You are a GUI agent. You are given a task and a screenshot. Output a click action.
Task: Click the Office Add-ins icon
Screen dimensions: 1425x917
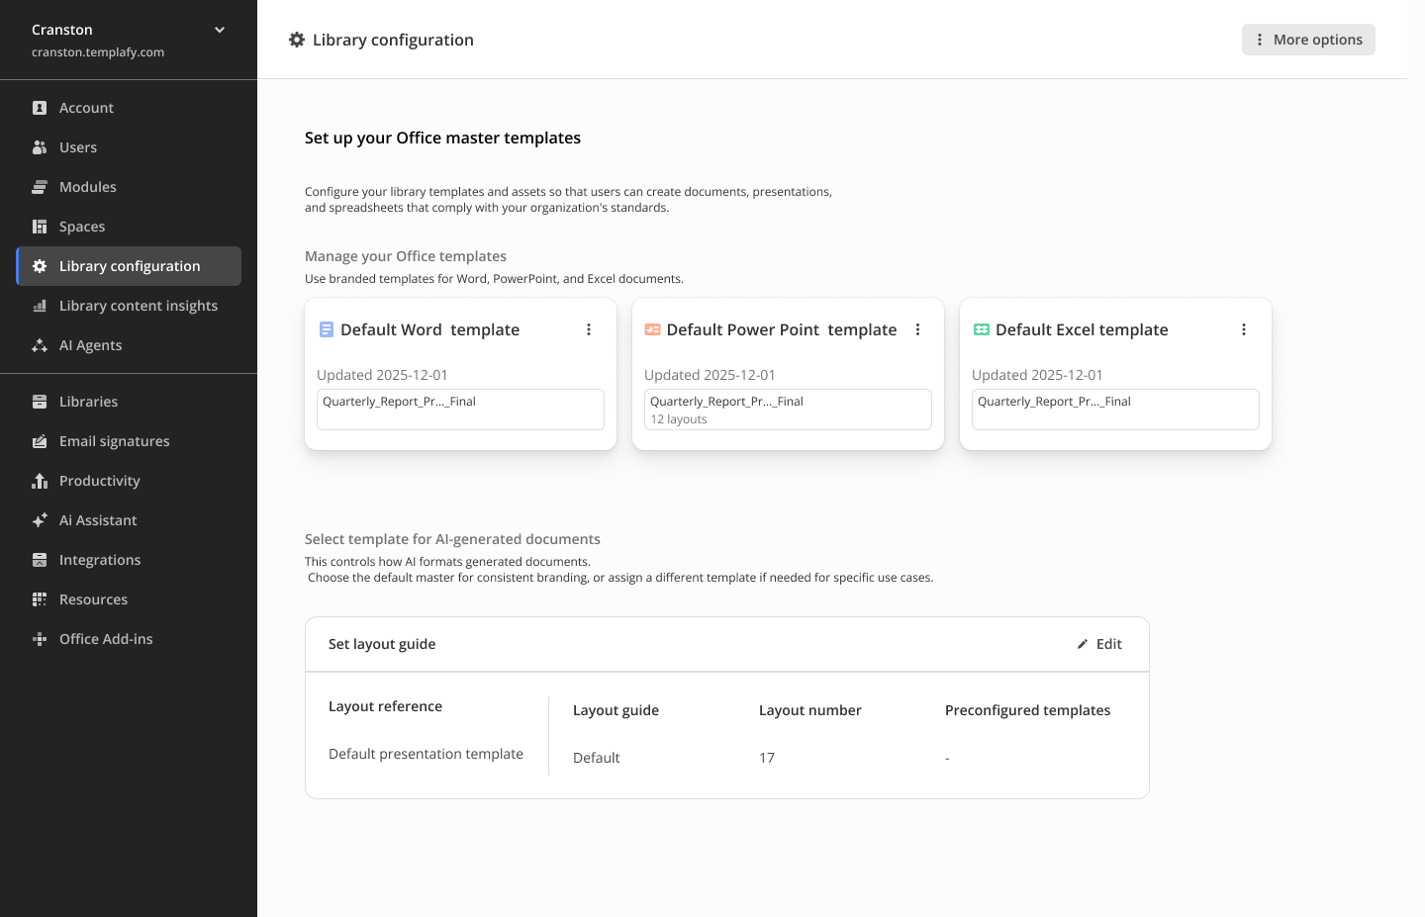click(x=40, y=639)
